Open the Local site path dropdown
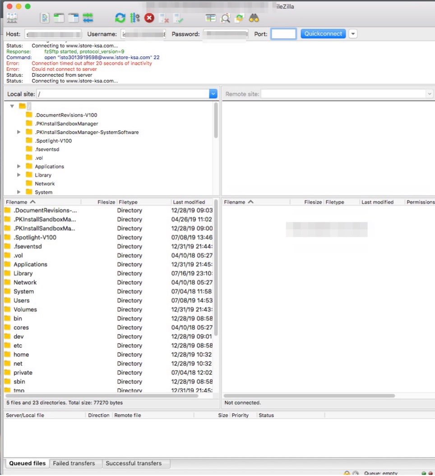This screenshot has height=476, width=435. (213, 94)
